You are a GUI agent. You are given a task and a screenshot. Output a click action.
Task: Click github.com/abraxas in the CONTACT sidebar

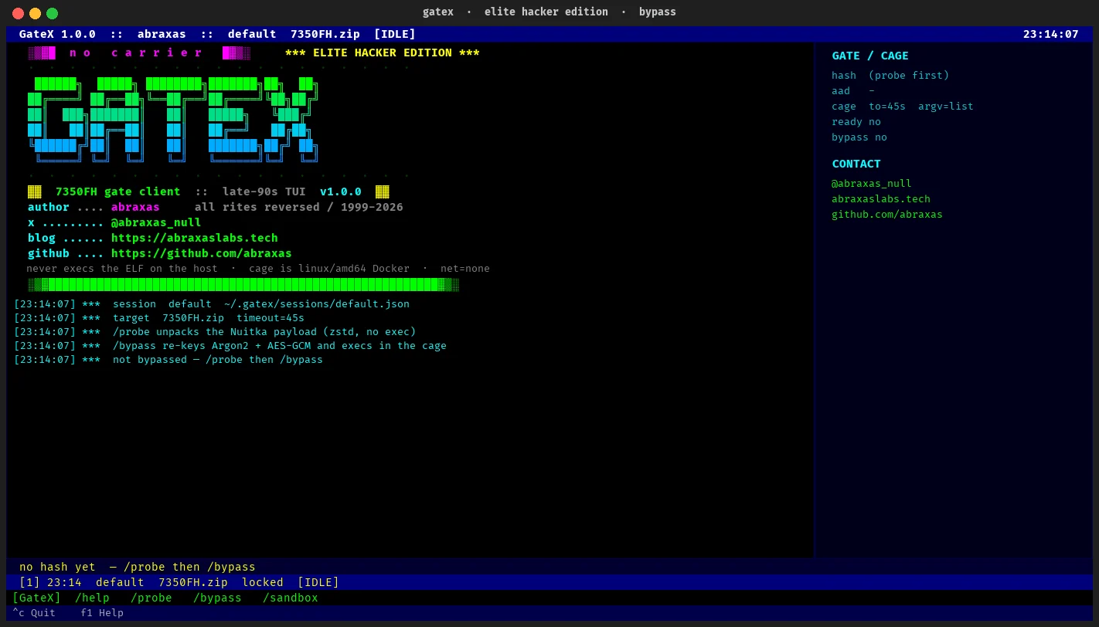[887, 214]
